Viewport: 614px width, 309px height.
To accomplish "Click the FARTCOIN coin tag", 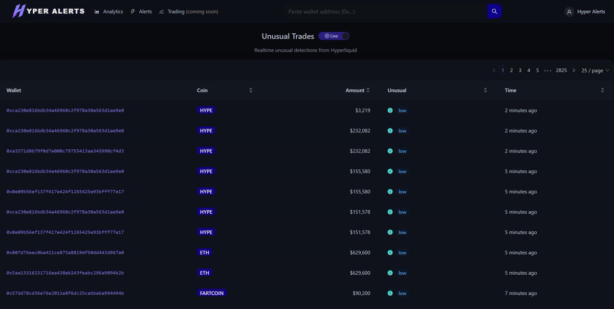I will pyautogui.click(x=212, y=293).
